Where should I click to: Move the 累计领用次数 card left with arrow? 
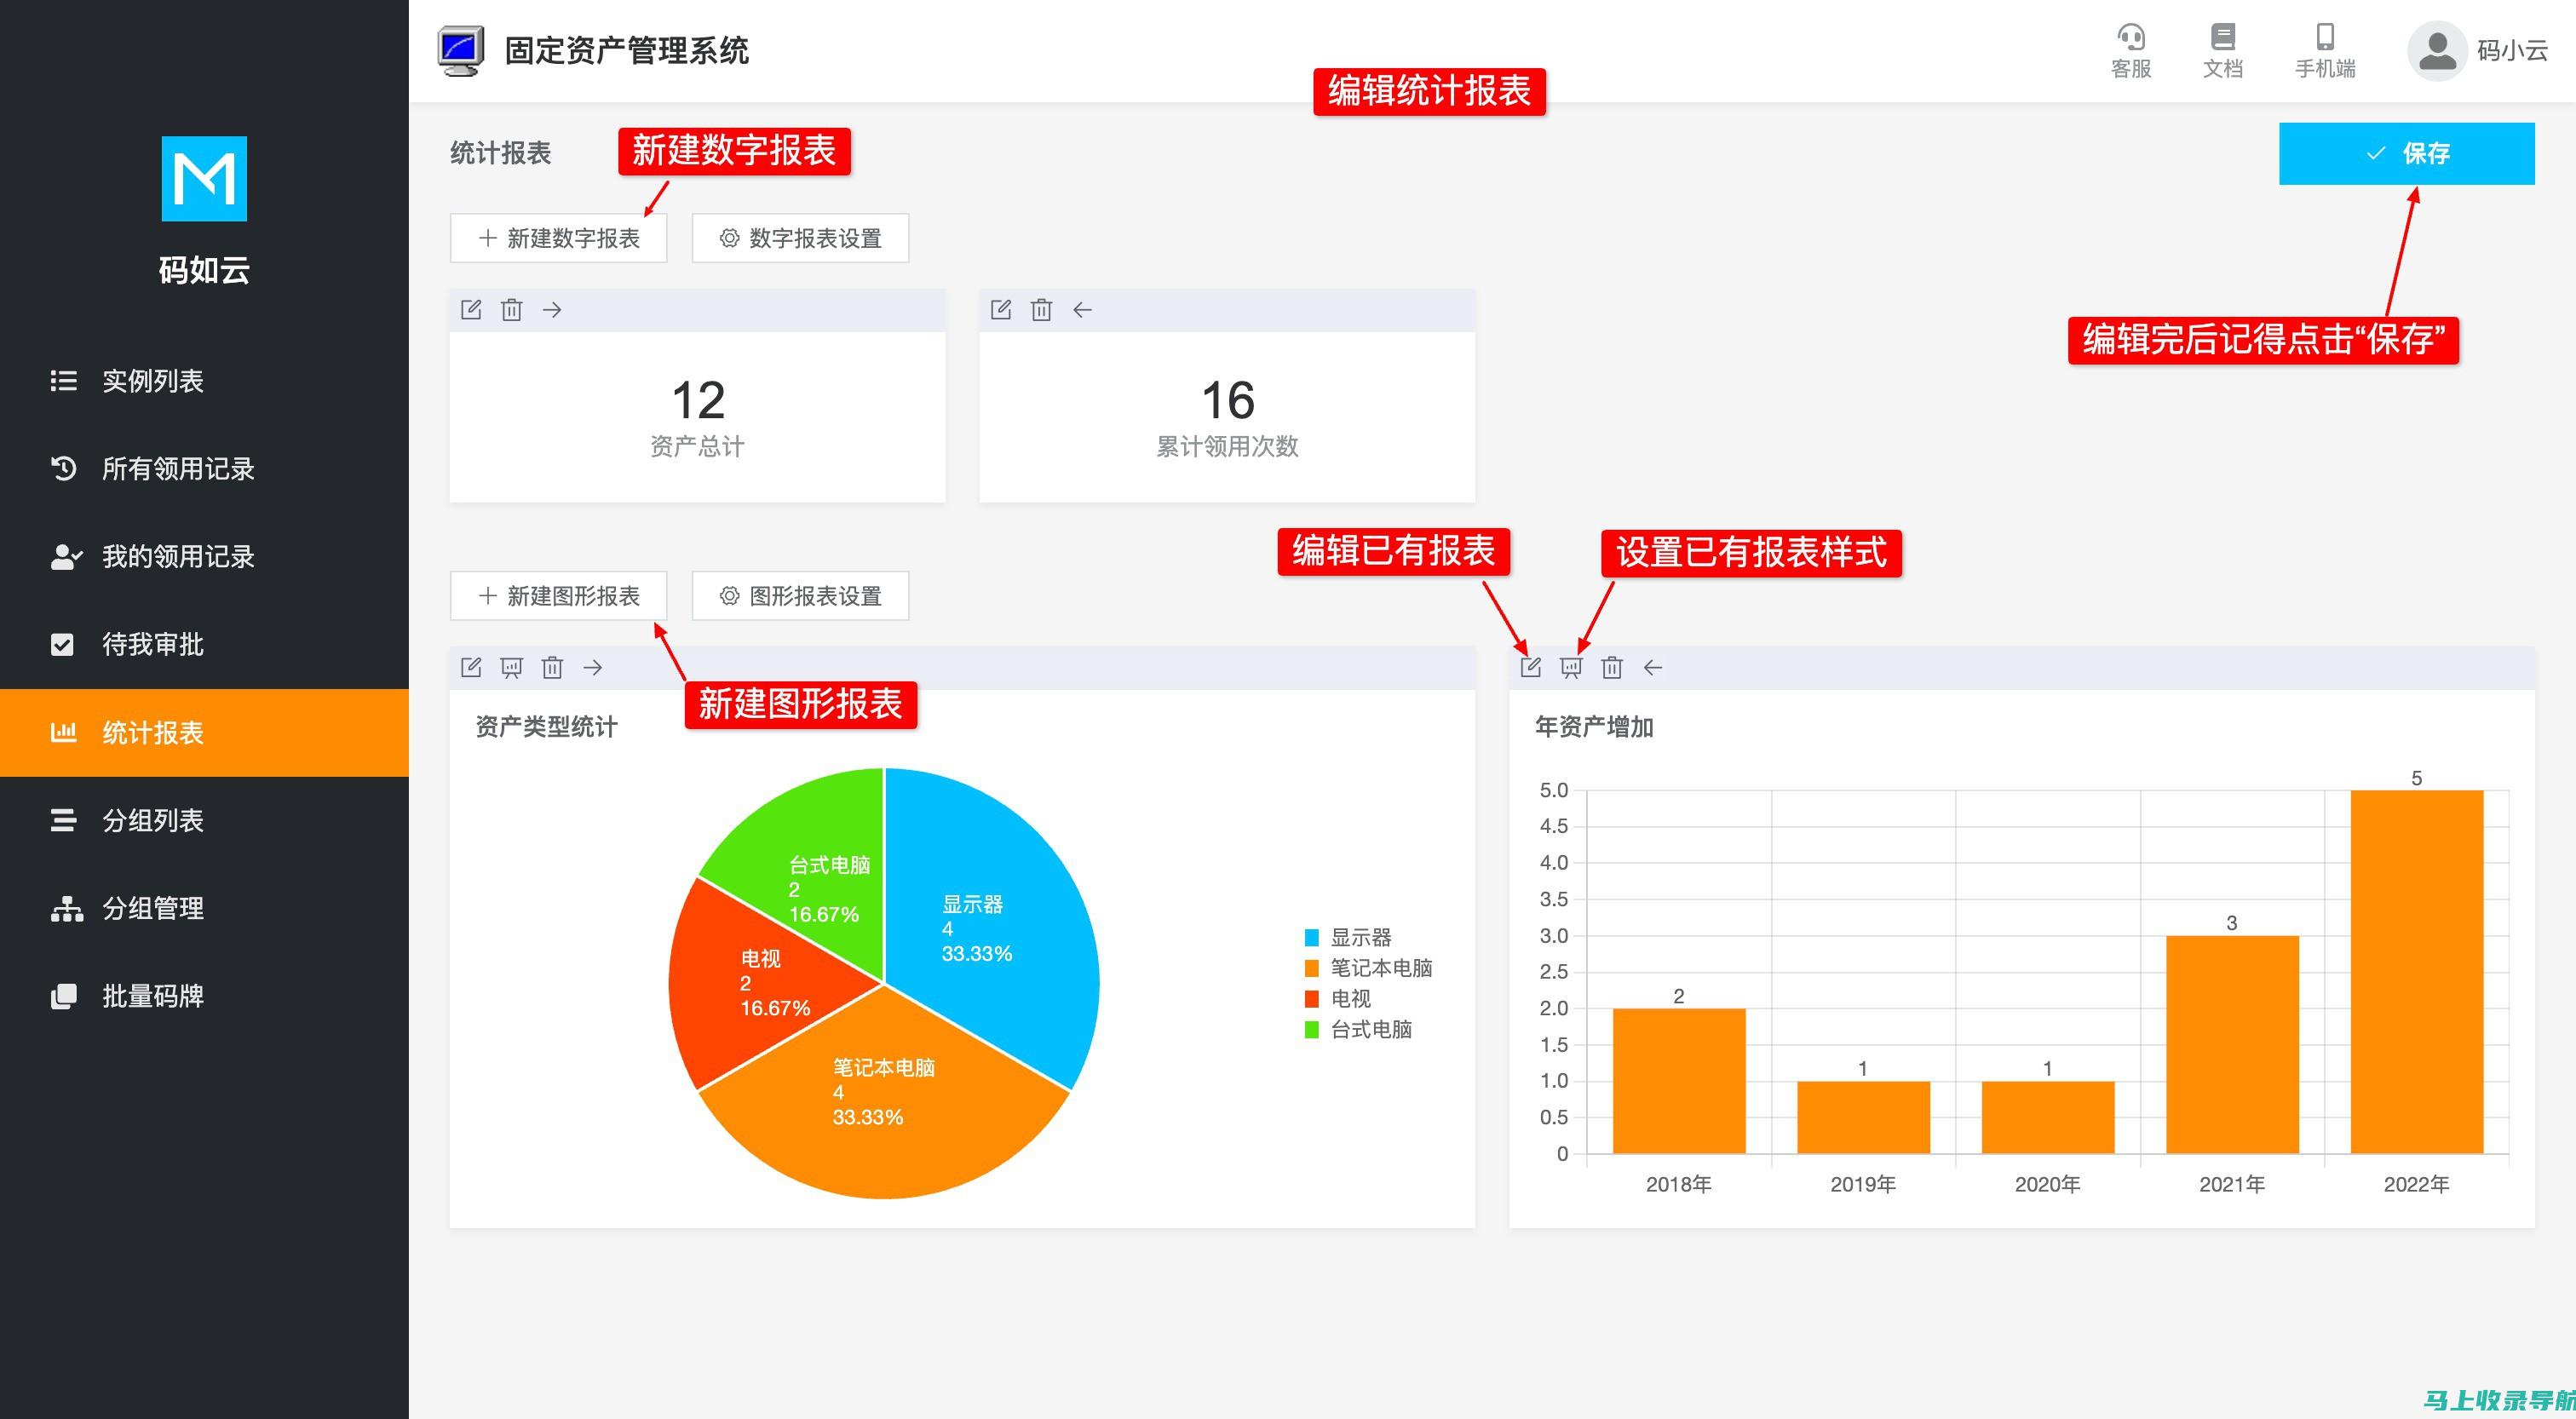[x=1082, y=310]
